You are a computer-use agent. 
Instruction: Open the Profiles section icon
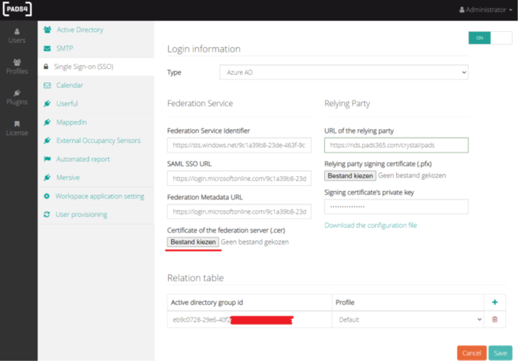pyautogui.click(x=17, y=62)
